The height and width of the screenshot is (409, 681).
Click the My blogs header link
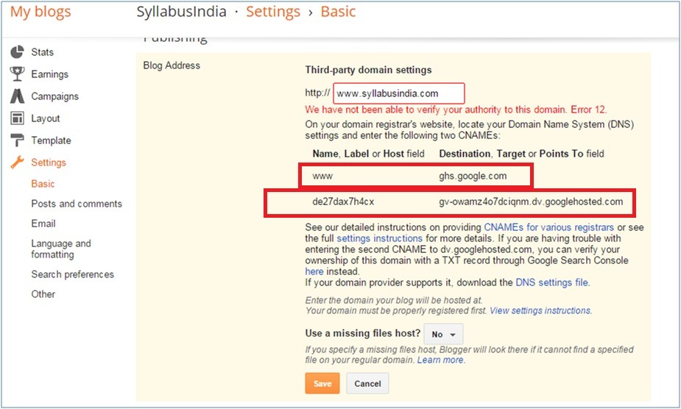tap(40, 12)
